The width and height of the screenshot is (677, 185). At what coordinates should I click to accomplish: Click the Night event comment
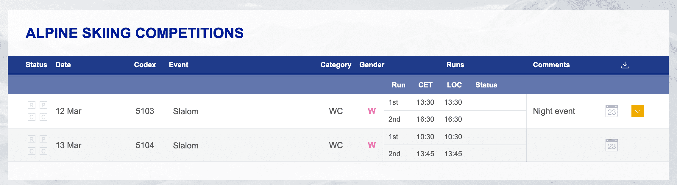554,111
